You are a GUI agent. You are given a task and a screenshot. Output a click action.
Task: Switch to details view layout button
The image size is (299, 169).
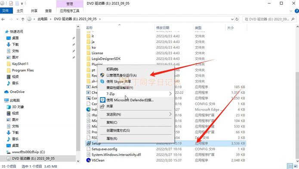pyautogui.click(x=290, y=166)
